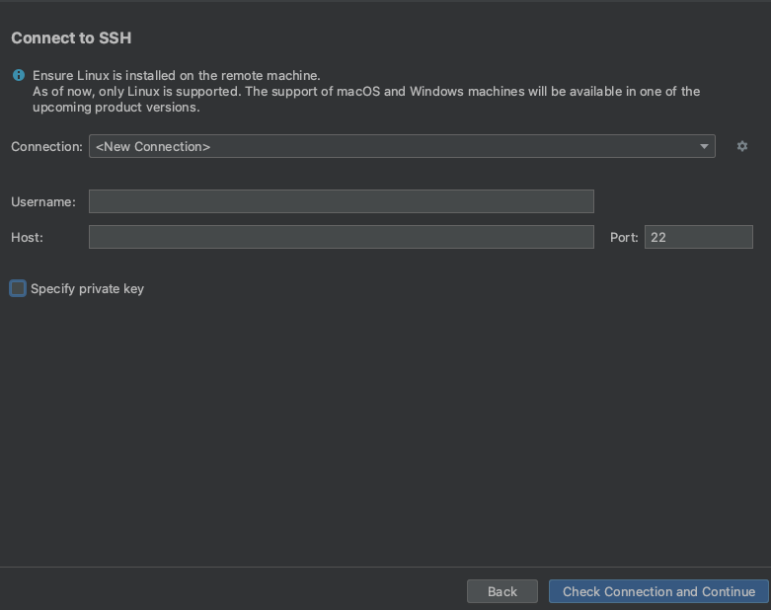The height and width of the screenshot is (610, 771).
Task: Click the 'Ensure Linux is installed' notice line
Action: [177, 75]
